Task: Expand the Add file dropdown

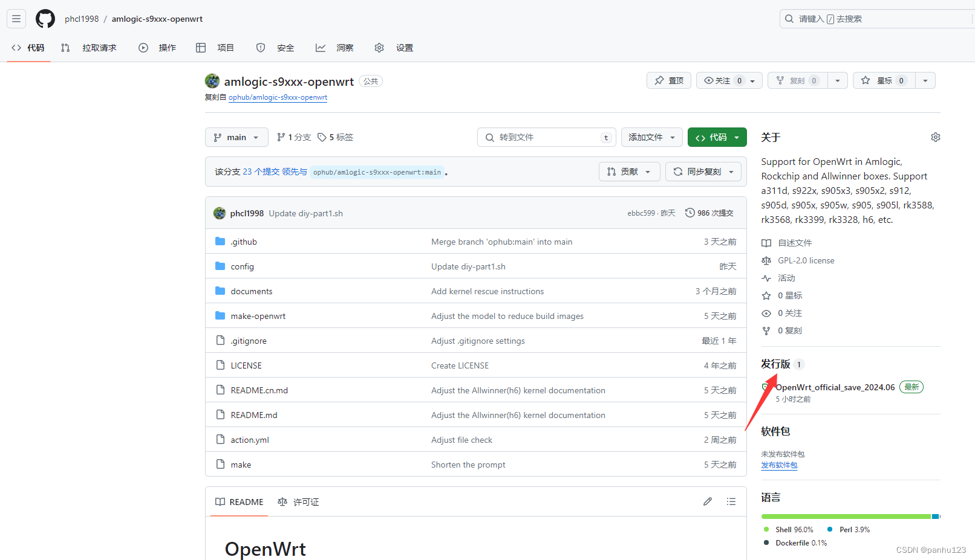Action: (651, 137)
